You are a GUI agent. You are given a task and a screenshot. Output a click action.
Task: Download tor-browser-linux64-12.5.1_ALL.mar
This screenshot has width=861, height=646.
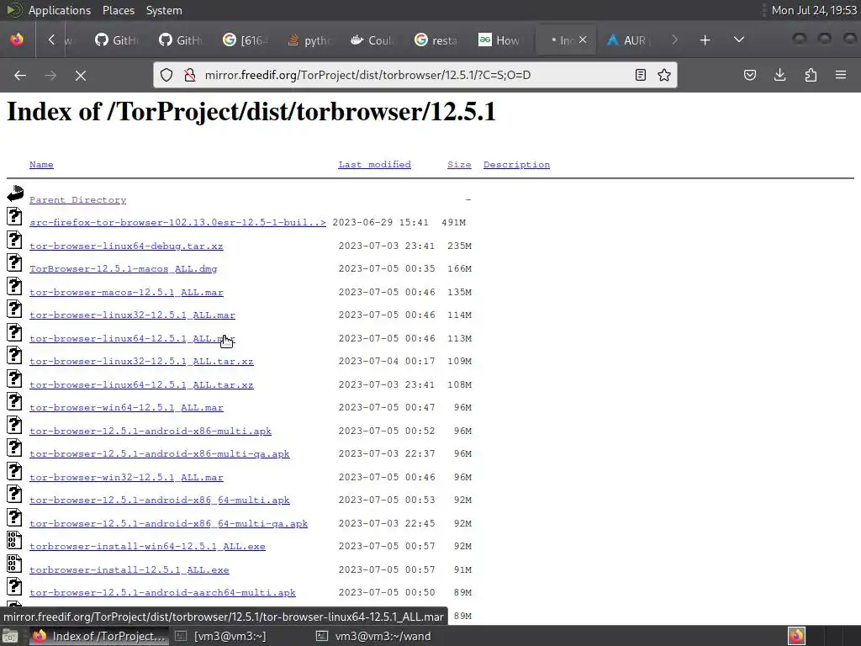(x=132, y=338)
